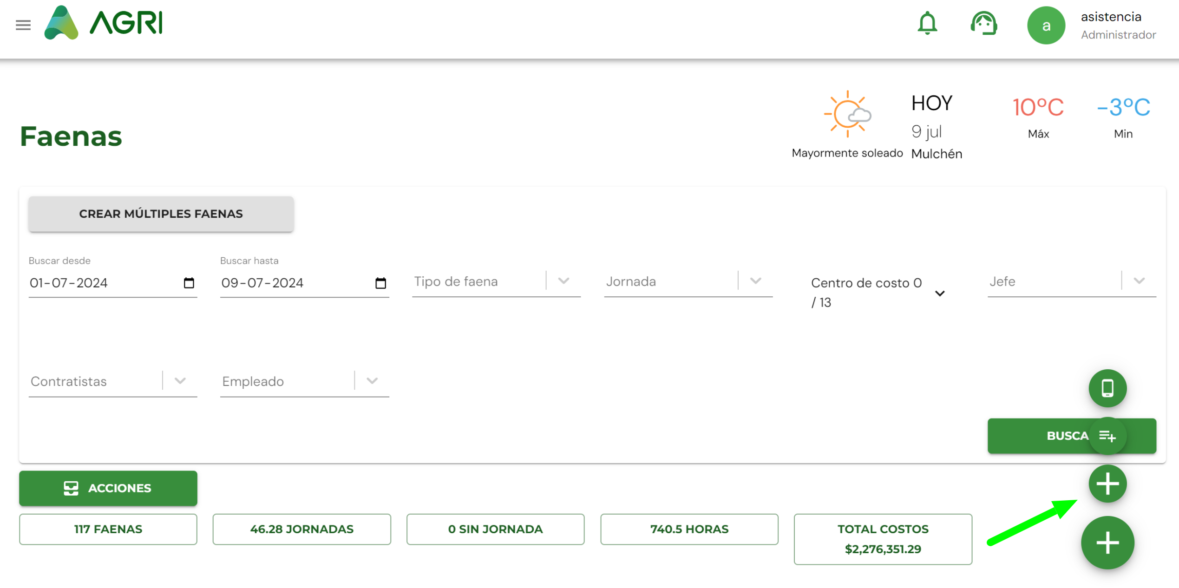Click the 46.28 Jornadas summary box
Image resolution: width=1179 pixels, height=588 pixels.
[302, 529]
